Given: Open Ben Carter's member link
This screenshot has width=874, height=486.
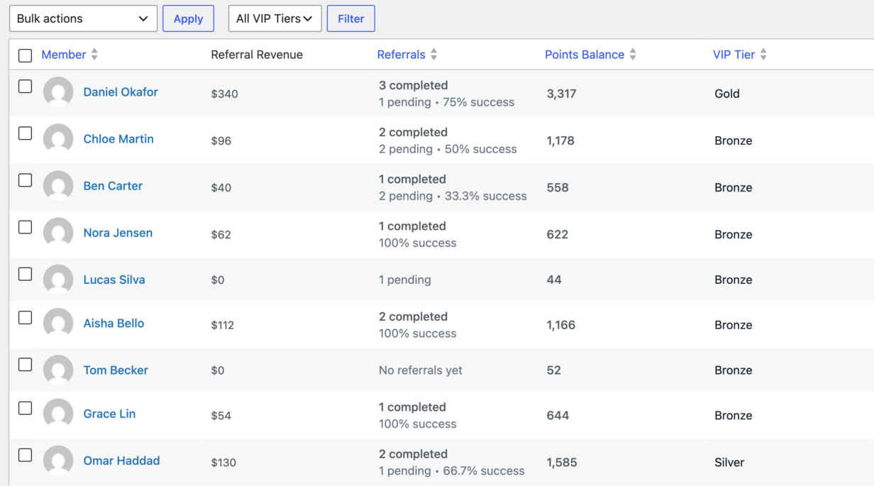Looking at the screenshot, I should click(x=113, y=186).
